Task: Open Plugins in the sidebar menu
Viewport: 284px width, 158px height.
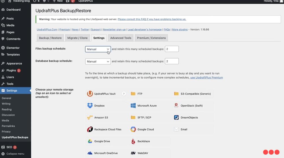Action: pyautogui.click(x=11, y=70)
